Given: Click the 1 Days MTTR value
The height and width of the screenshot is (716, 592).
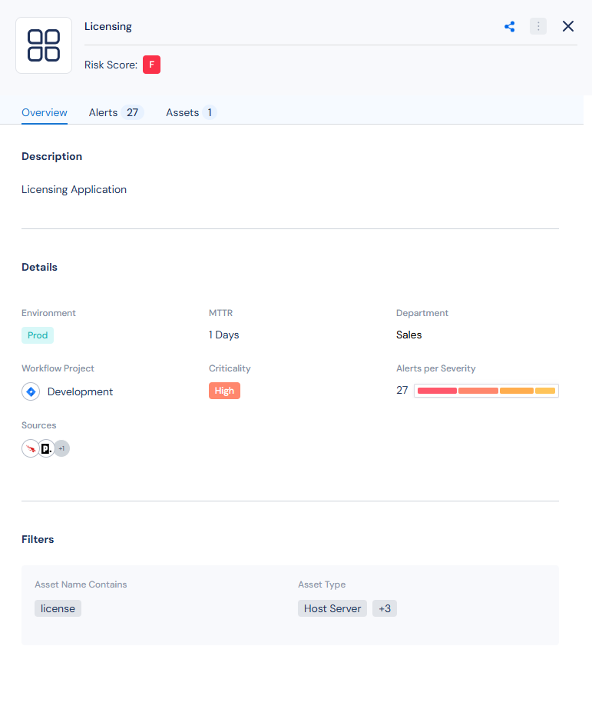Looking at the screenshot, I should (223, 335).
